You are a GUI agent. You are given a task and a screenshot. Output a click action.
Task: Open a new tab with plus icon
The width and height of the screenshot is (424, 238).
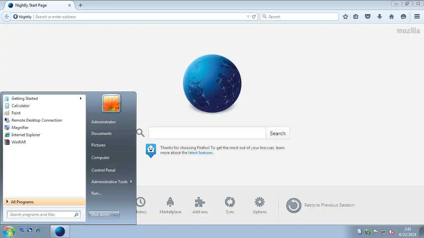point(80,5)
